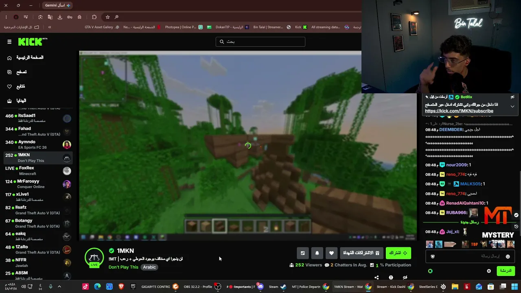This screenshot has height=293, width=521.
Task: Bookmark this page with the star icon
Action: click(x=107, y=17)
